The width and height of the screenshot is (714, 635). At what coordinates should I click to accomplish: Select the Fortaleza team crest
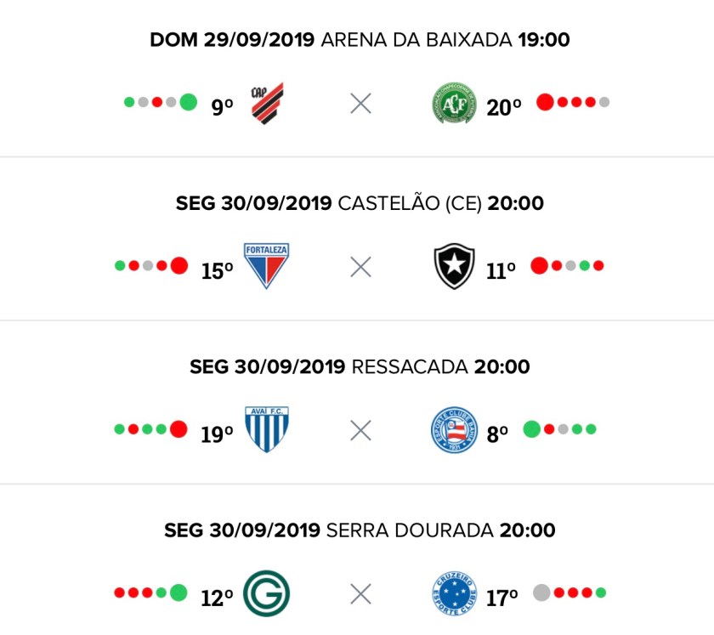tap(266, 266)
